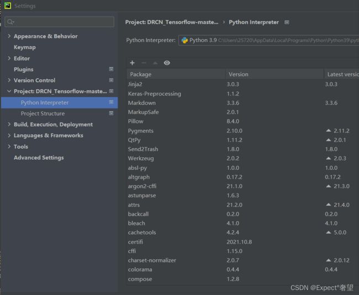Open the Keymap settings page

point(25,47)
